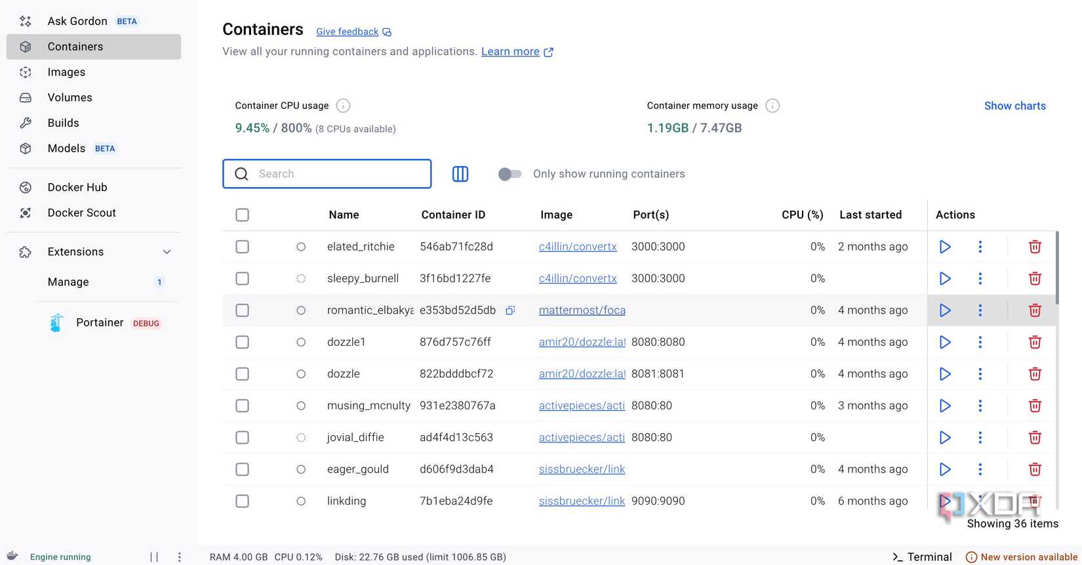Viewport: 1082px width, 565px height.
Task: Toggle Only show running containers
Action: pyautogui.click(x=510, y=174)
